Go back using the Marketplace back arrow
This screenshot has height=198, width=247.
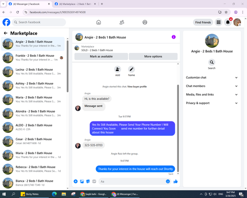click(x=5, y=33)
